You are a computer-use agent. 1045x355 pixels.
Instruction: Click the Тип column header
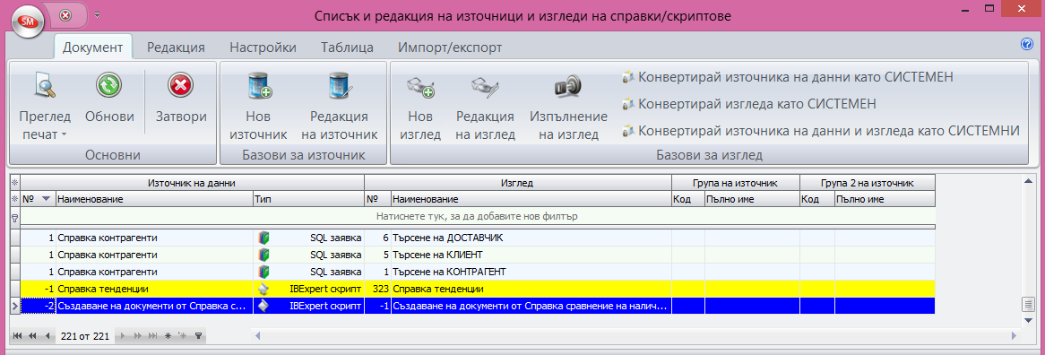tap(308, 198)
